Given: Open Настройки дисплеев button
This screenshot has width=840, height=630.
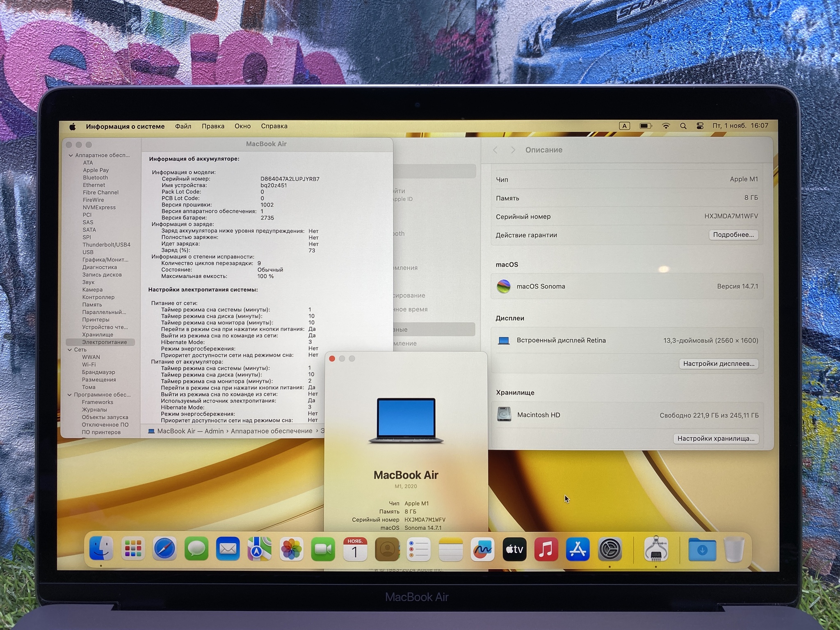Looking at the screenshot, I should coord(718,364).
